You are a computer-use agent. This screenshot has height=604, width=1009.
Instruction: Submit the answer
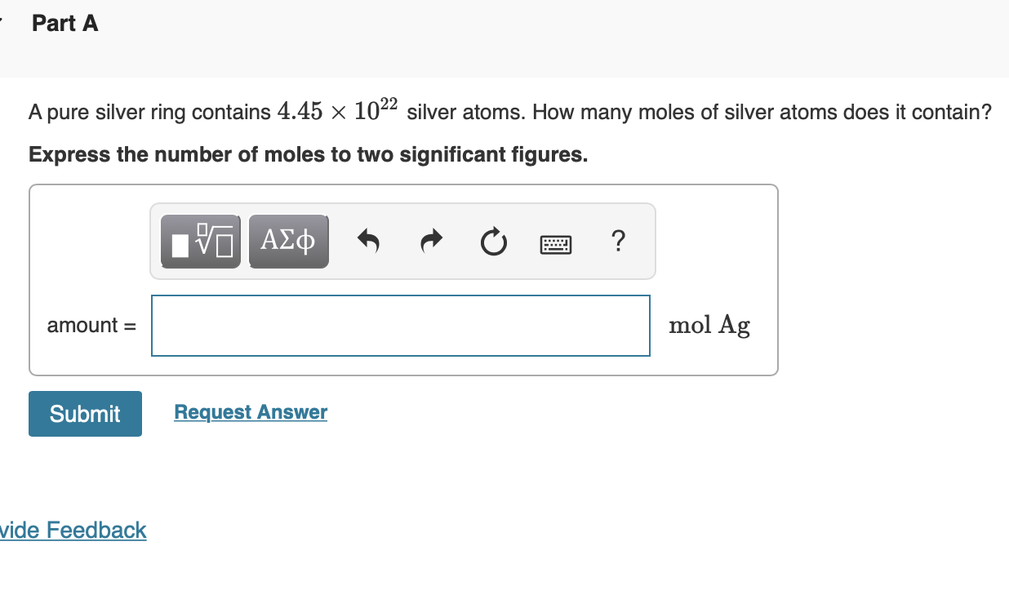85,414
